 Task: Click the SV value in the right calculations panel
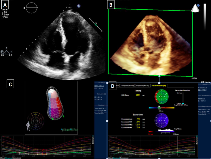coord(202,101)
